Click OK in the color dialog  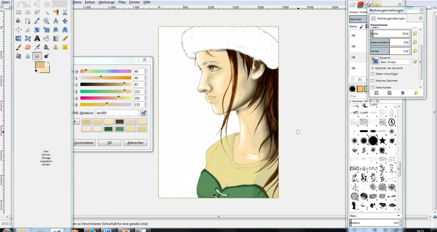pyautogui.click(x=110, y=143)
